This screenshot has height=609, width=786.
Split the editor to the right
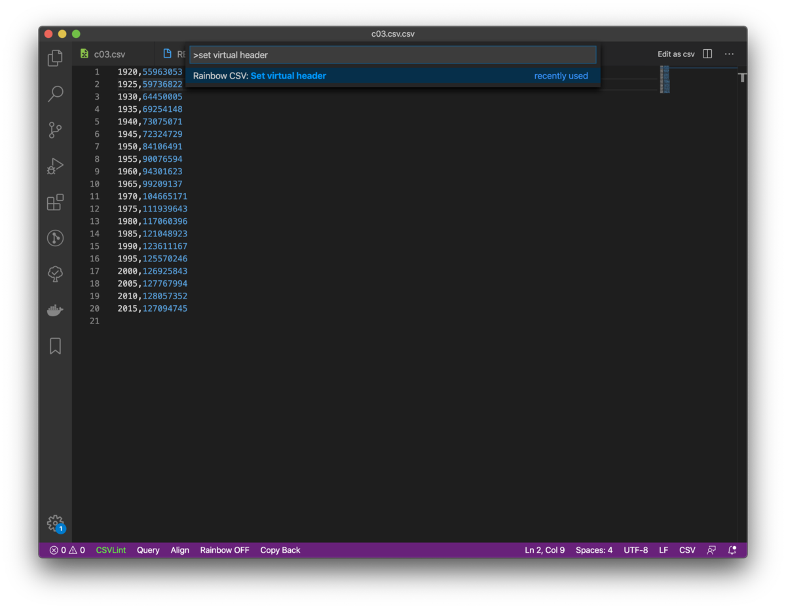(707, 54)
